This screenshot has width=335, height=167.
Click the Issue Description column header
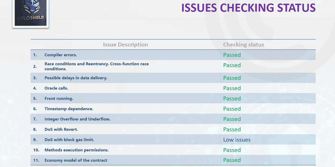(x=125, y=45)
